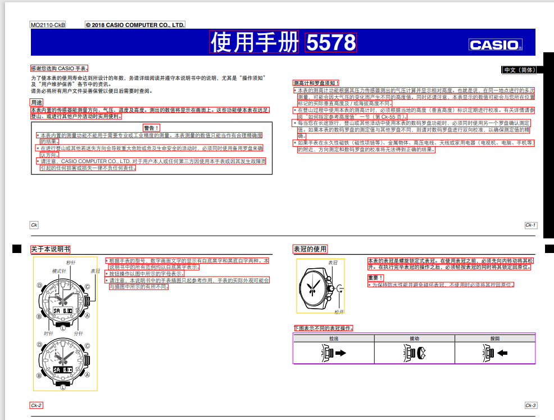Image resolution: width=554 pixels, height=420 pixels.
Task: Click the 用途 section heading
Action: point(37,102)
